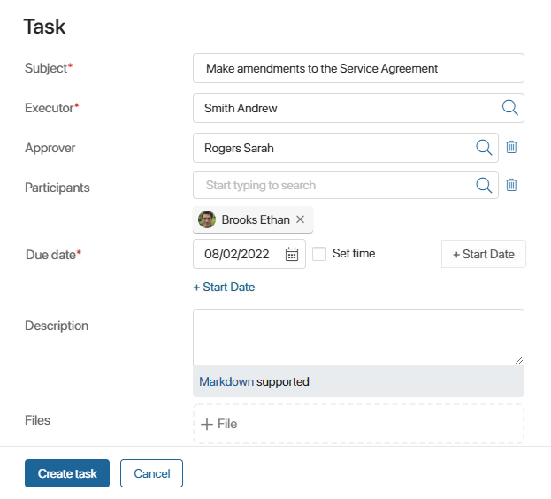Click the + File upload area
This screenshot has width=551, height=499.
click(x=358, y=424)
